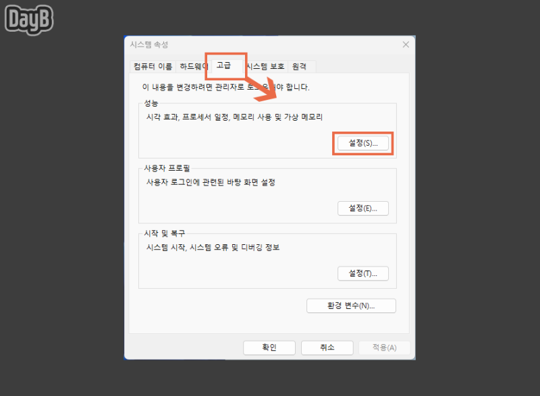This screenshot has width=540, height=396.
Task: Open performance settings via 설정(S) button
Action: [363, 142]
